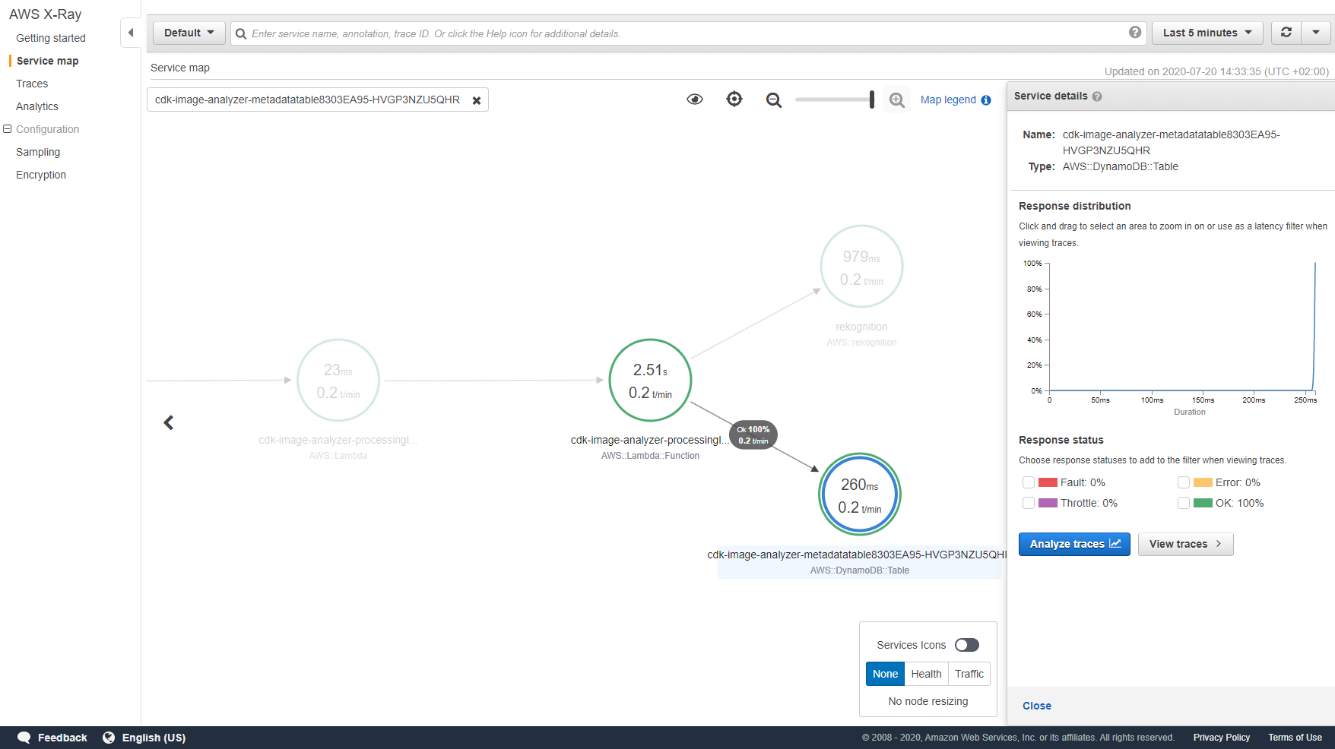
Task: Collapse the Configuration section
Action: tap(8, 129)
